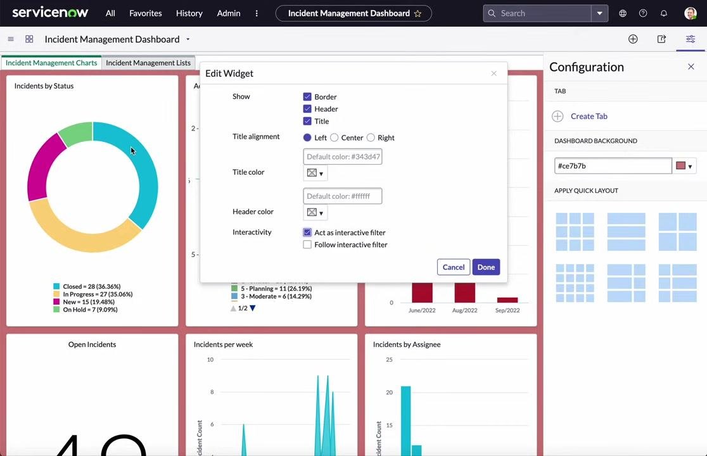The height and width of the screenshot is (456, 707).
Task: Open the notifications bell
Action: coord(664,13)
